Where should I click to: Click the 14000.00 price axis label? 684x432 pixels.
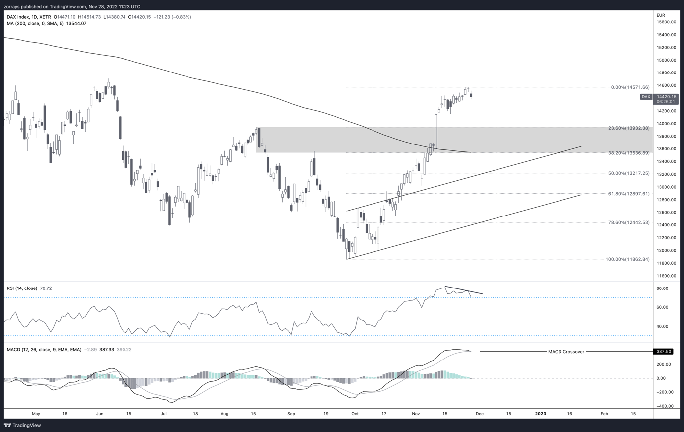point(667,124)
